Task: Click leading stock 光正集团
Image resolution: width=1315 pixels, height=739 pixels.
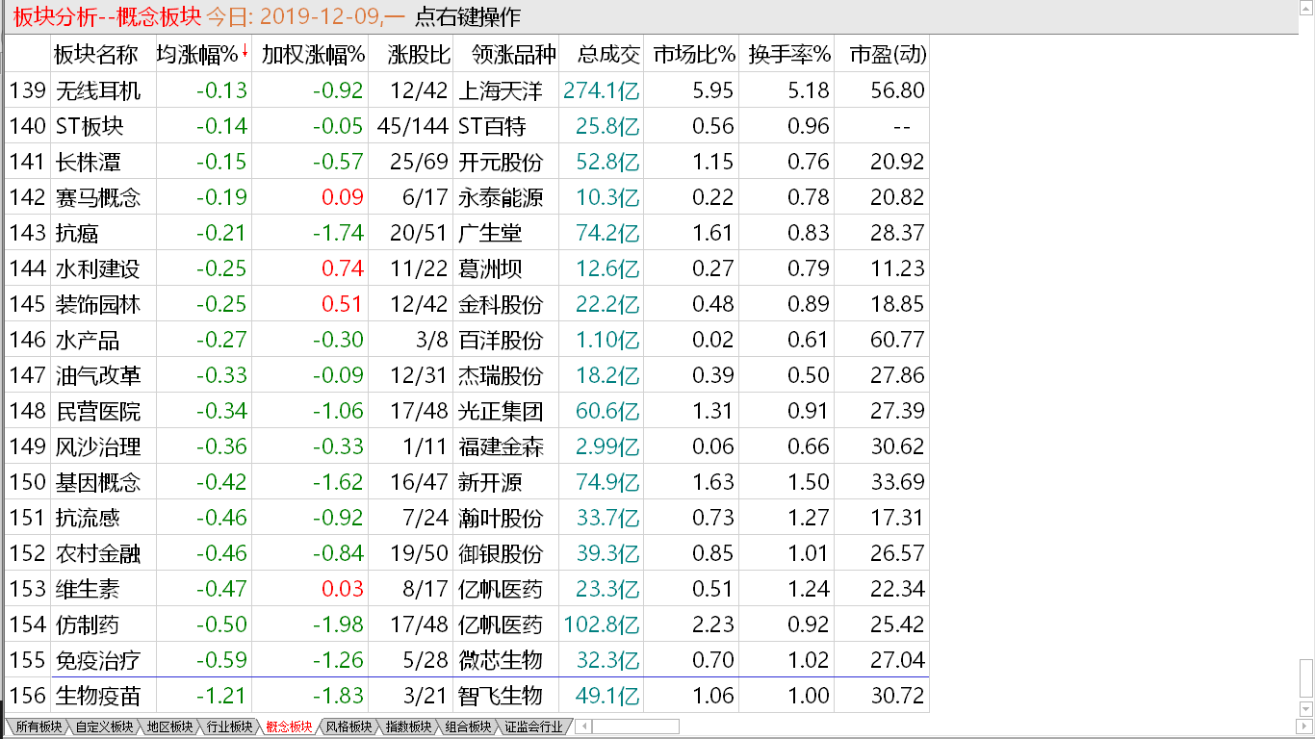Action: pos(501,411)
